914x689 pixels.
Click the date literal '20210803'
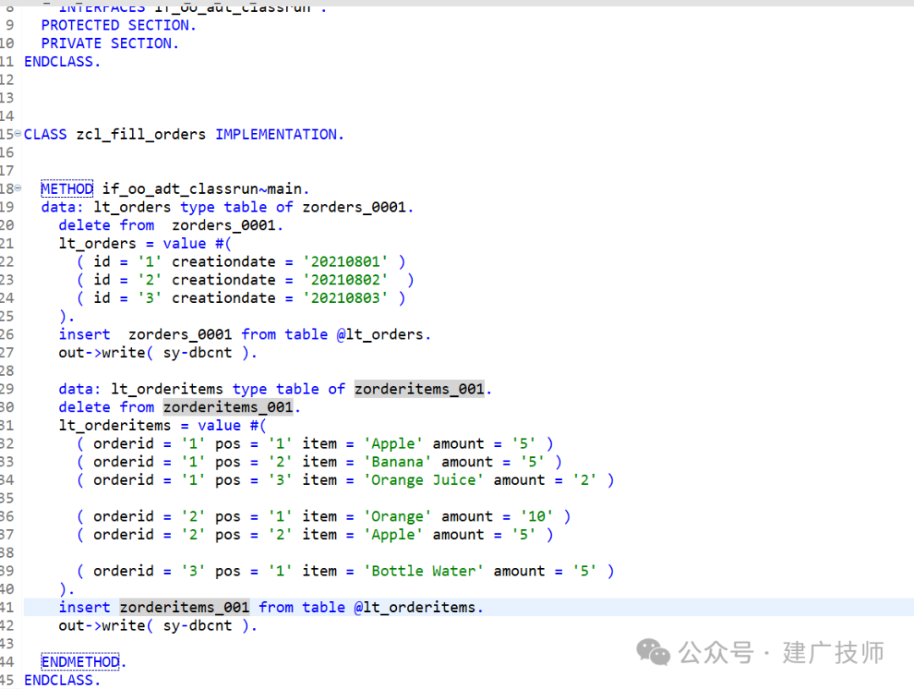click(x=345, y=298)
